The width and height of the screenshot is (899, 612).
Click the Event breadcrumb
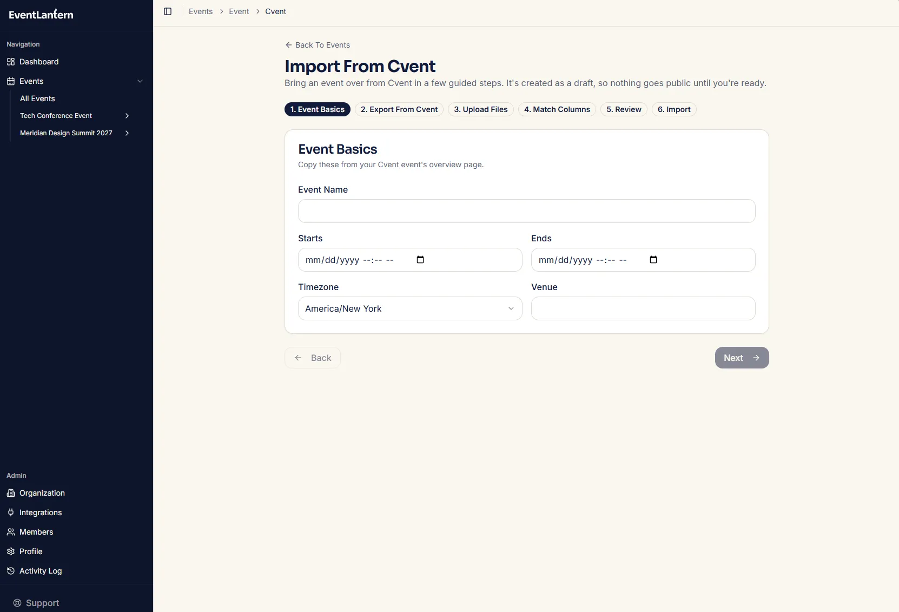pos(239,11)
